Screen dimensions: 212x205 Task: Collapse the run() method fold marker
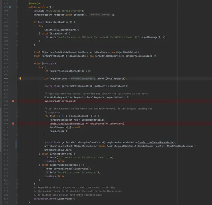pyautogui.click(x=17, y=7)
